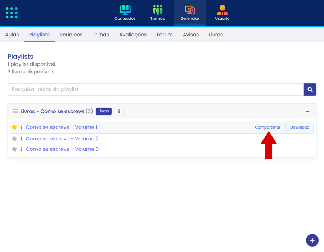Open the Como se escreve - Volume 1 link
Viewport: 324px width, 252px height.
[62, 127]
